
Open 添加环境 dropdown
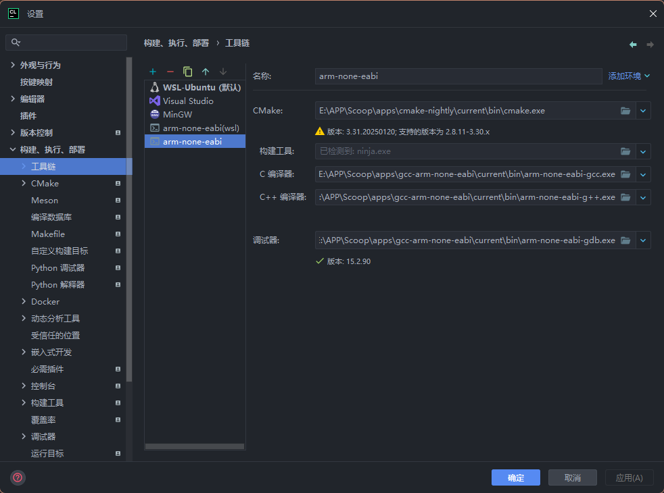[629, 76]
